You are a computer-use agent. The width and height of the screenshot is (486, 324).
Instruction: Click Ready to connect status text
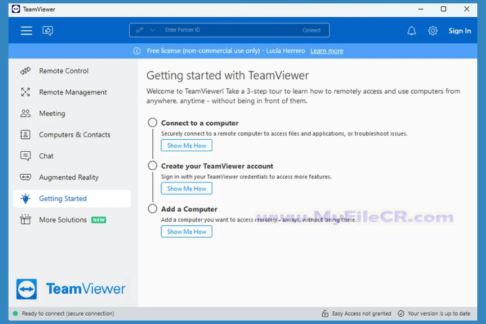(x=68, y=313)
